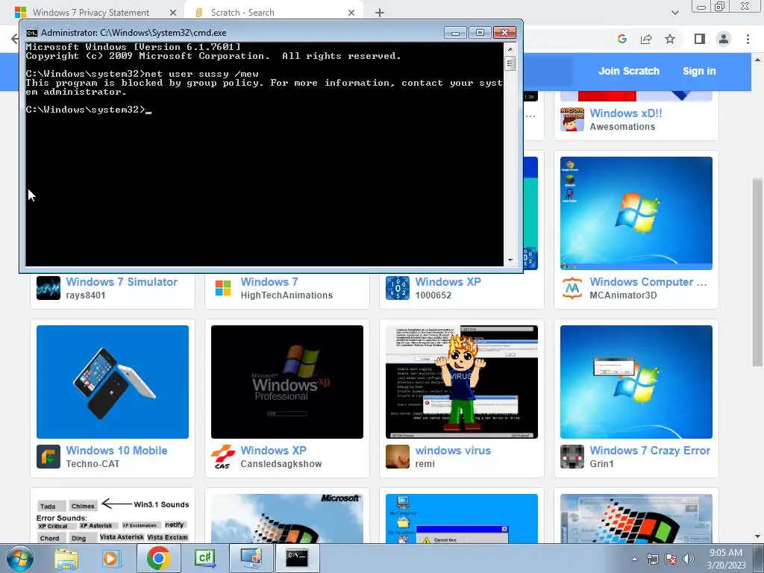764x573 pixels.
Task: Click the cmd window scroll-down arrow
Action: pos(510,260)
